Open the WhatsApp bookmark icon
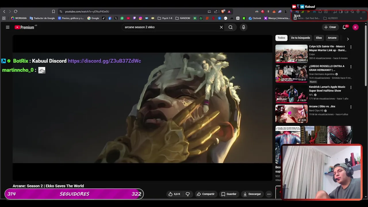The width and height of the screenshot is (368, 207). [122, 18]
